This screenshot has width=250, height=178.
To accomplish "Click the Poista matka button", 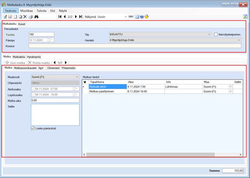I will (39, 63).
